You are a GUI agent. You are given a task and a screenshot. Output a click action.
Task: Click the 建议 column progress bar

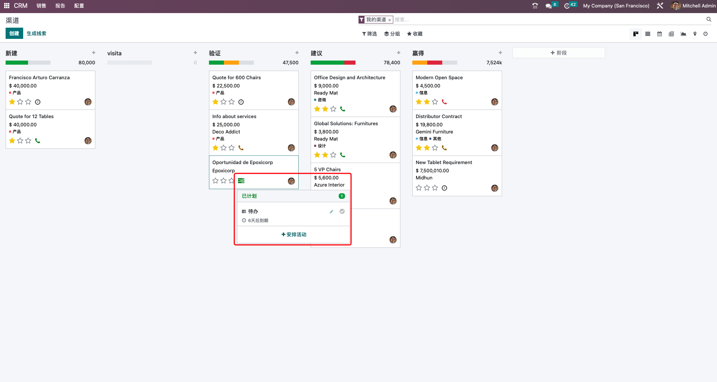coord(333,62)
